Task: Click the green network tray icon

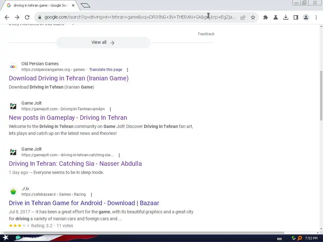Action: tap(294, 238)
